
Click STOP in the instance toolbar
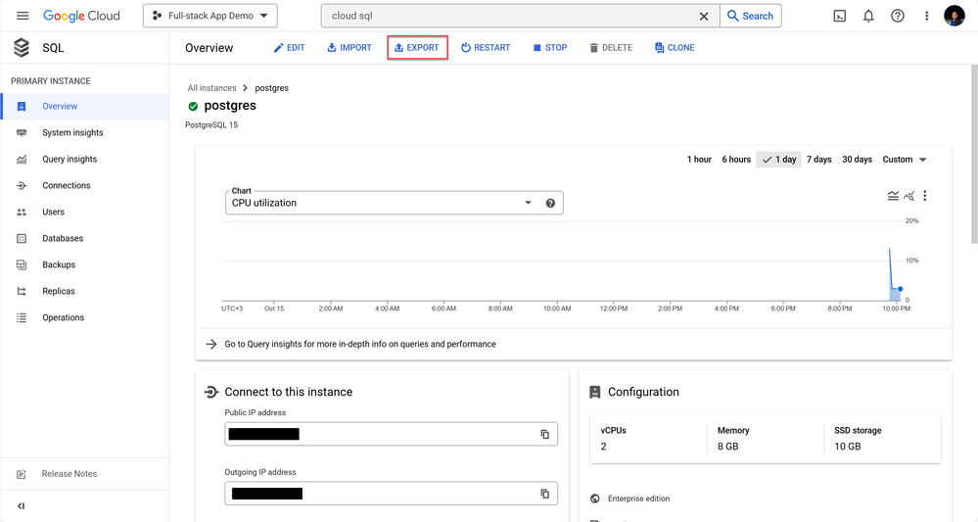549,47
